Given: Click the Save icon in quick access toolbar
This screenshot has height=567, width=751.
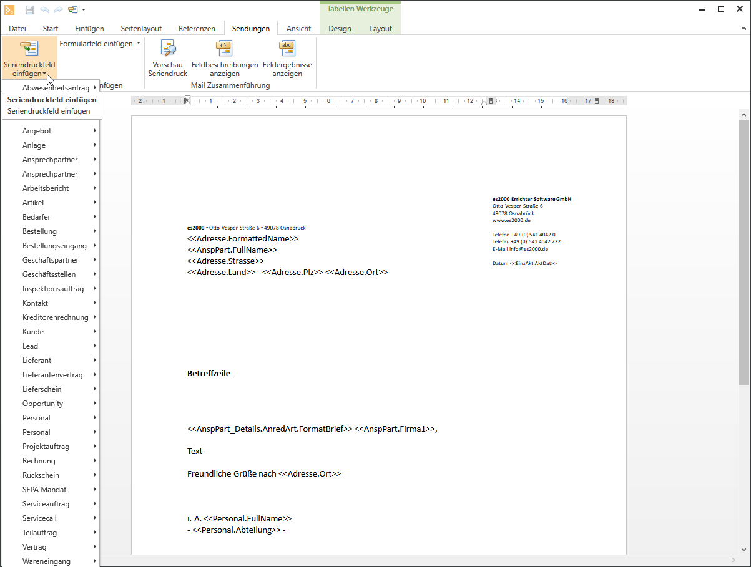Looking at the screenshot, I should pyautogui.click(x=30, y=10).
